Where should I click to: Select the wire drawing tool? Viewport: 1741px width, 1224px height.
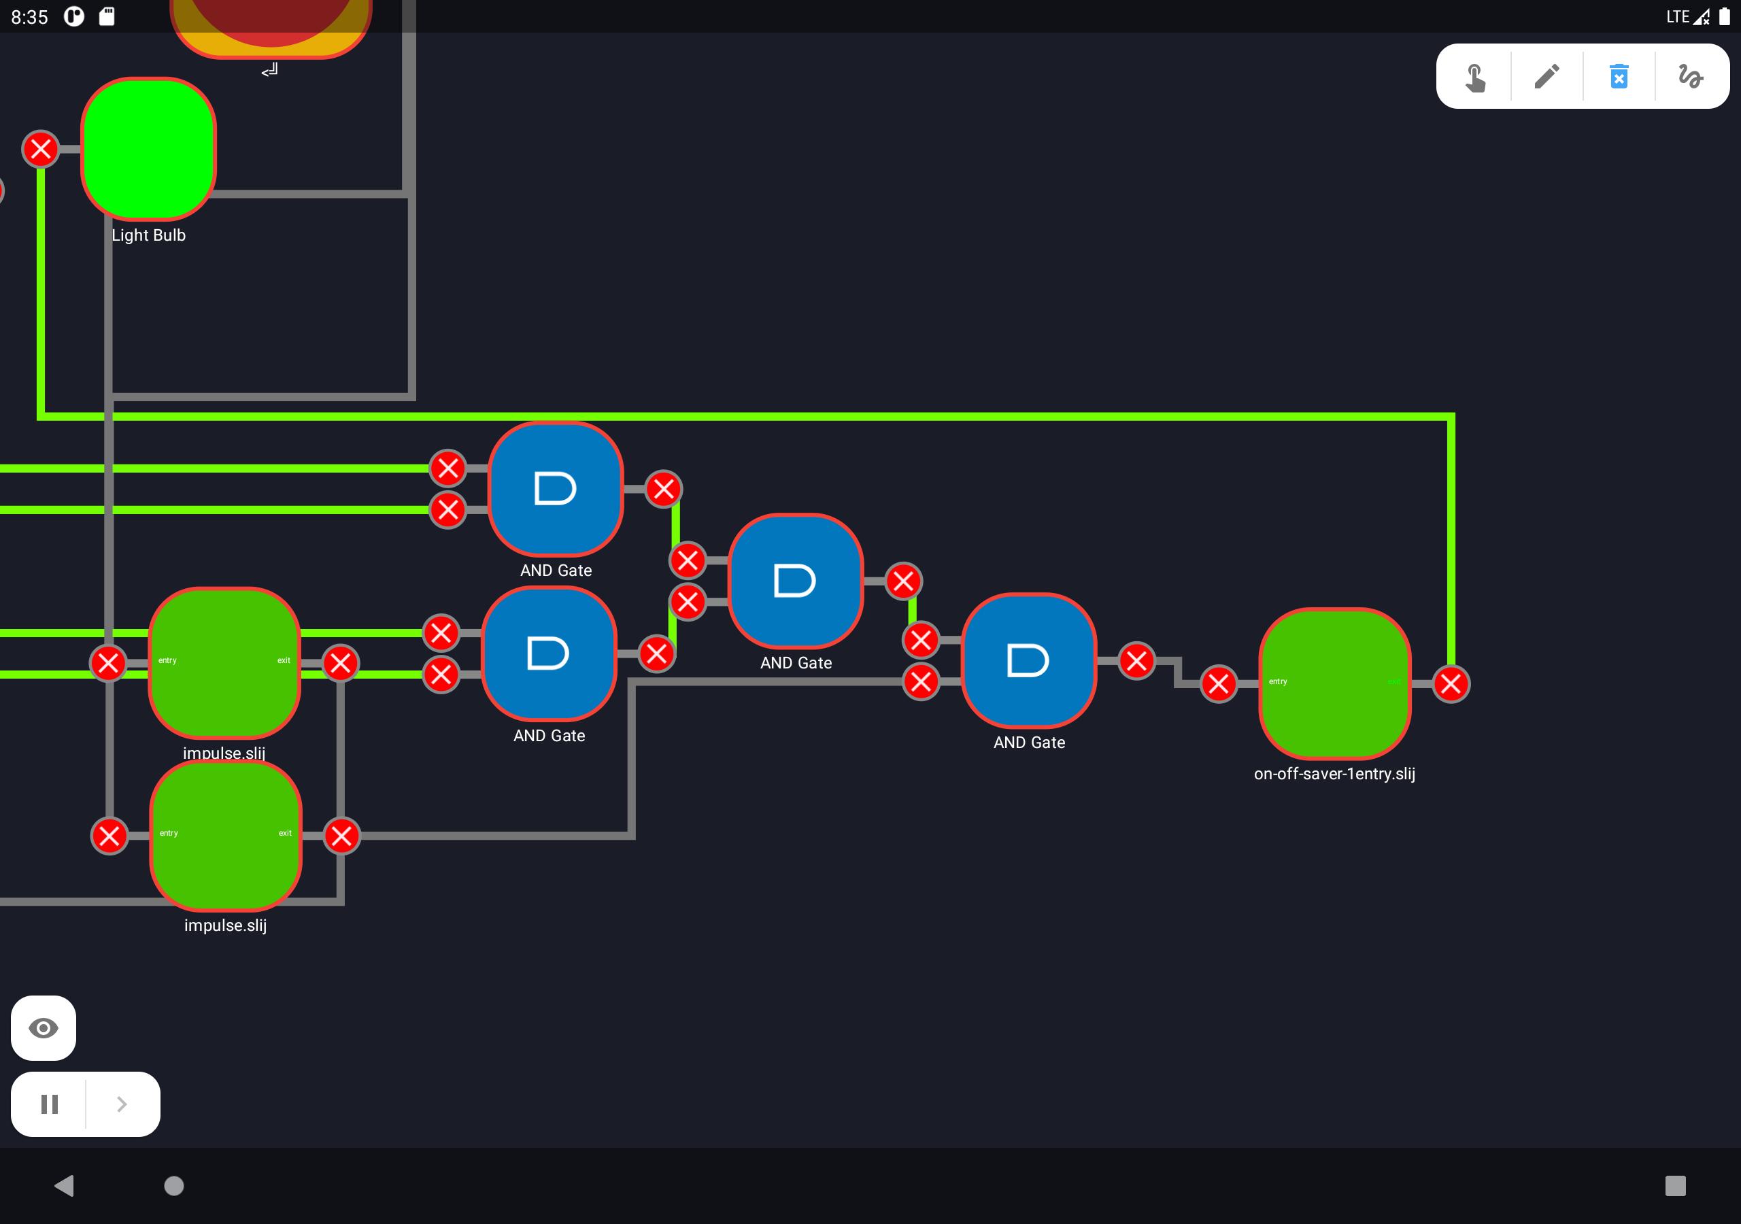(x=1690, y=77)
